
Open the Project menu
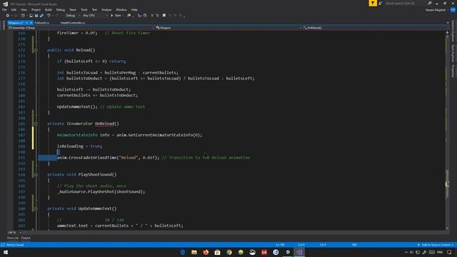pos(36,9)
